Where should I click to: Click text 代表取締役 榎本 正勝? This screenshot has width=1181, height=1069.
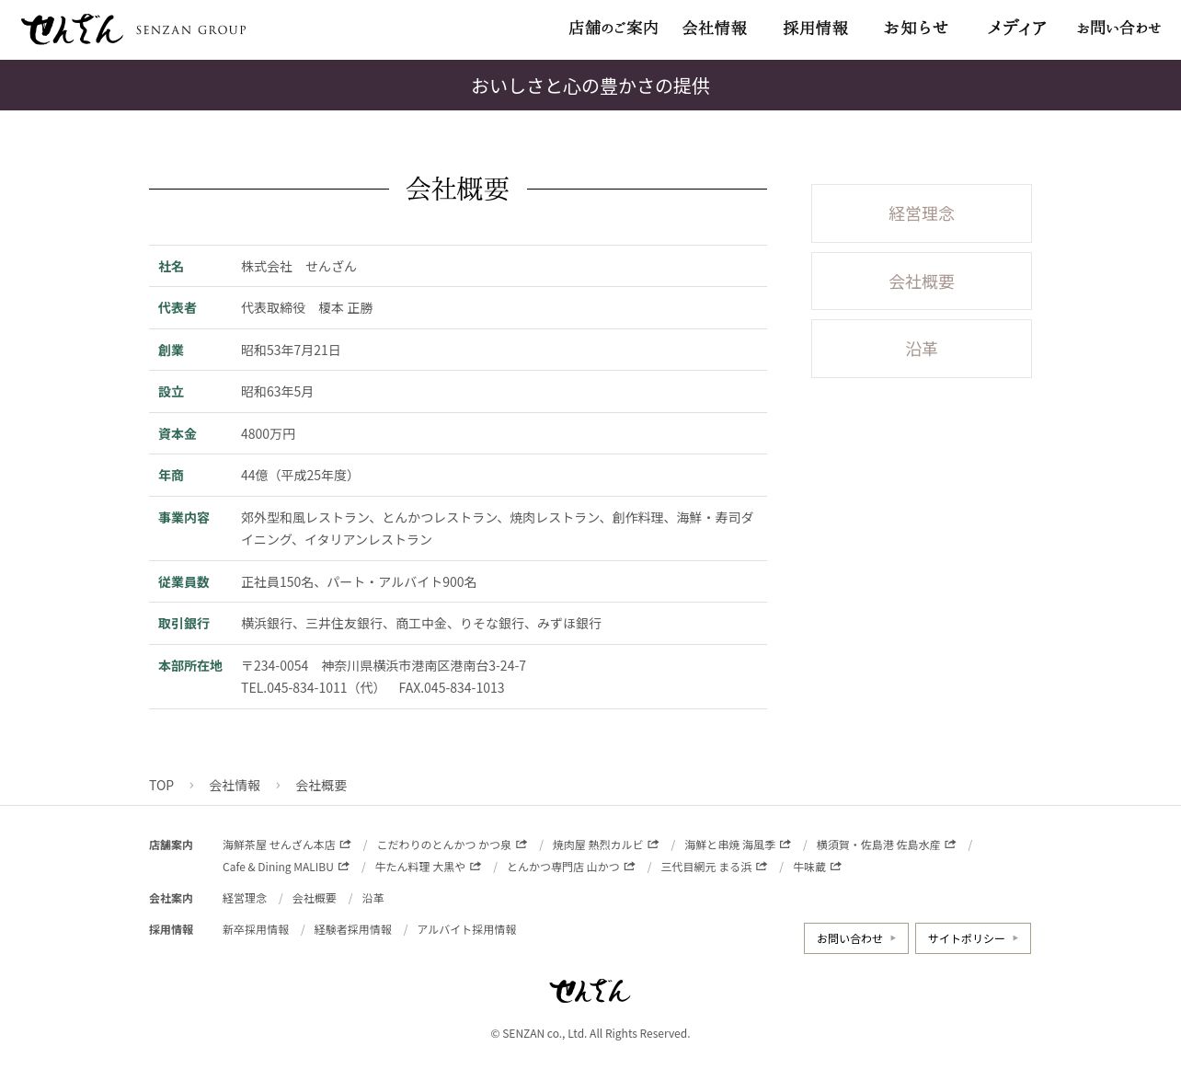click(x=307, y=307)
